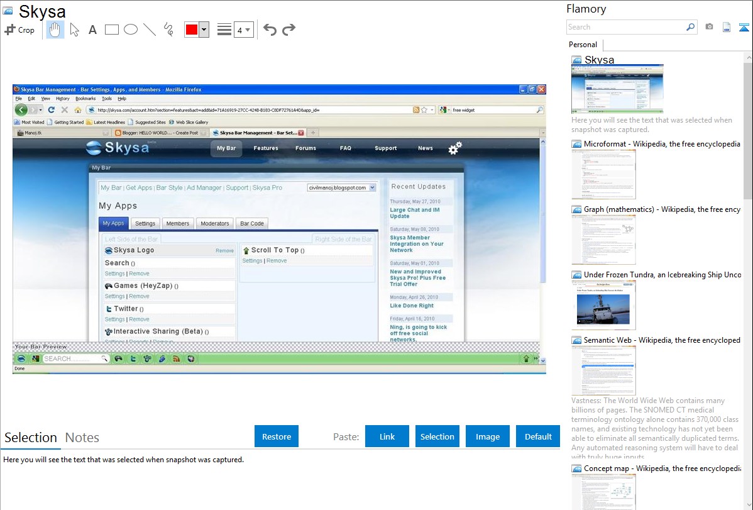Pick the straight Line tool

[150, 30]
